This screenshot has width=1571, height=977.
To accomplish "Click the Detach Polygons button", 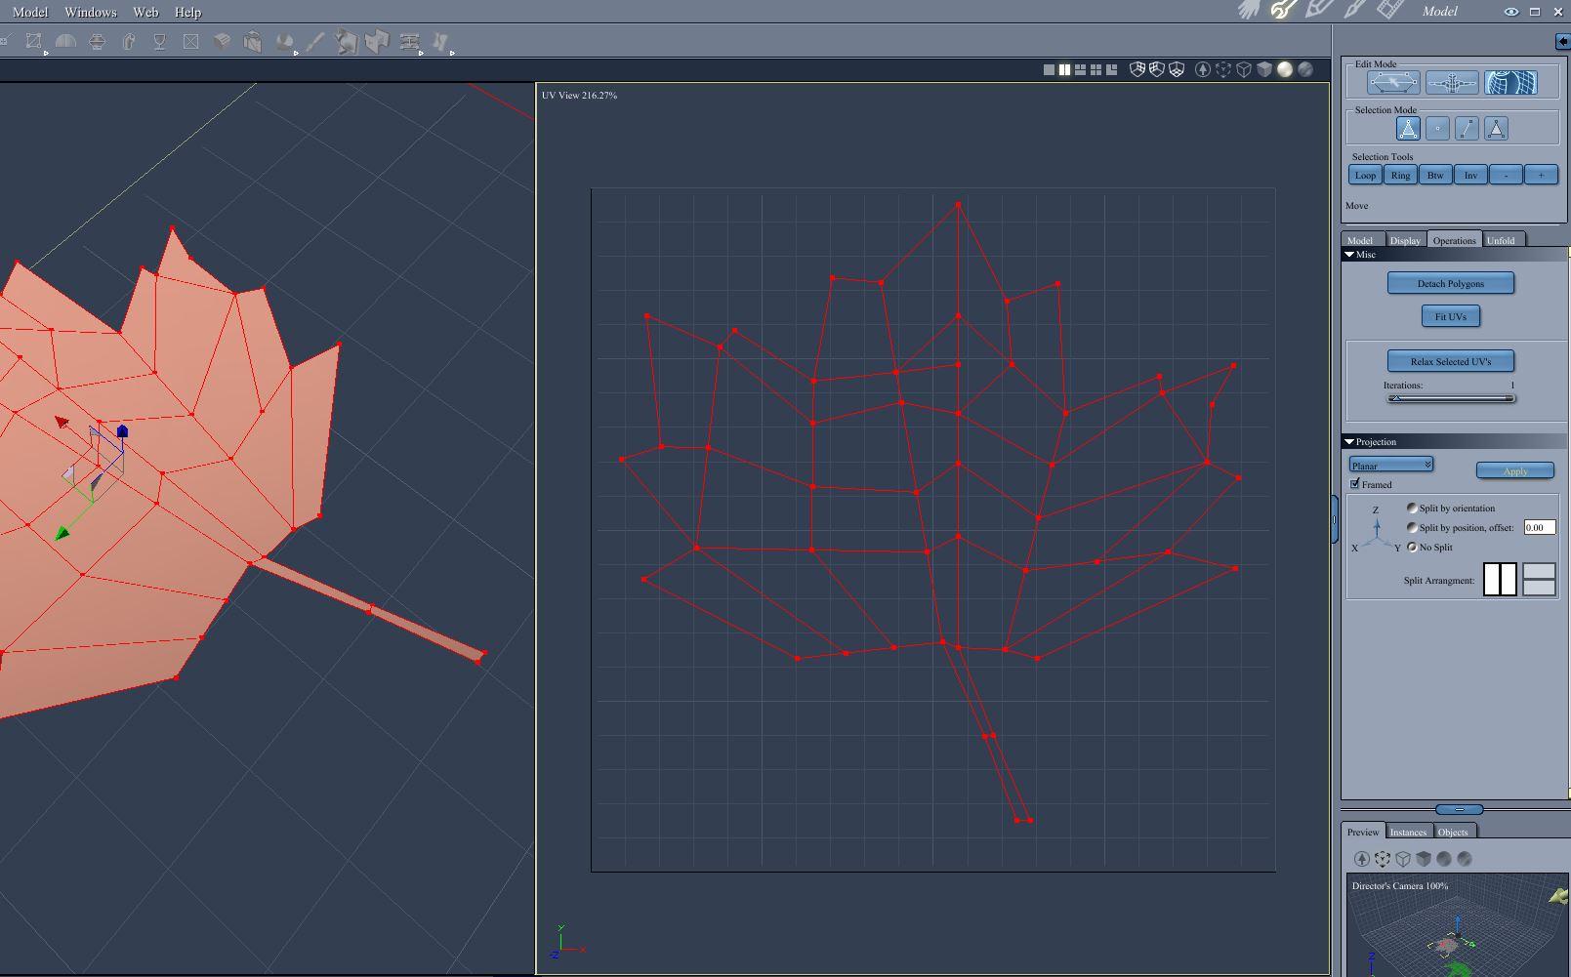I will [1451, 283].
